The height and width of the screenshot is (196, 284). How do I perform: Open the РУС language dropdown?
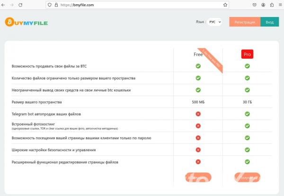(215, 22)
